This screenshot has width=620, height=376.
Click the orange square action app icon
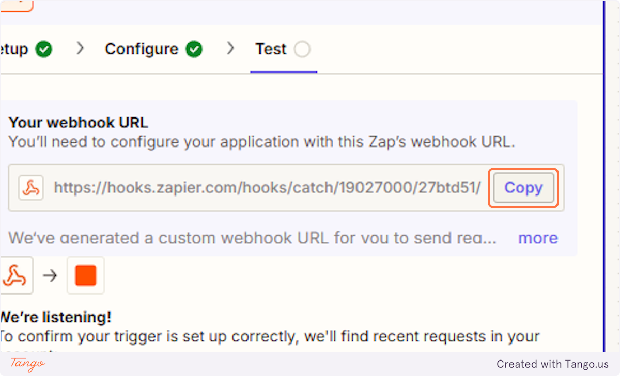[x=86, y=275]
